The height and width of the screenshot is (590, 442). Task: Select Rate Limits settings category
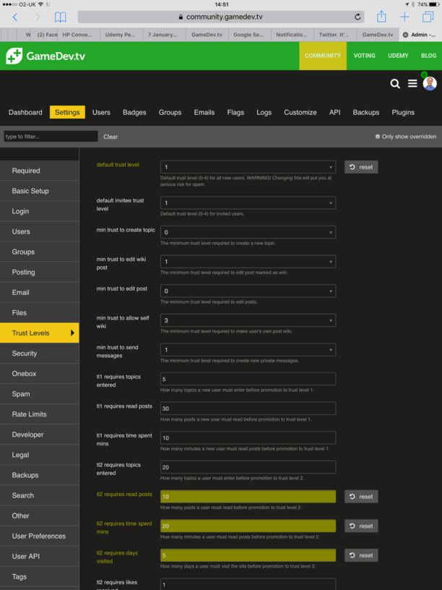click(x=40, y=414)
